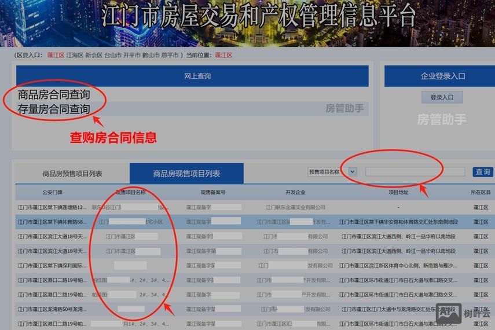Click the 所在区县 column header
Screen dimensions: 495x330
481,192
